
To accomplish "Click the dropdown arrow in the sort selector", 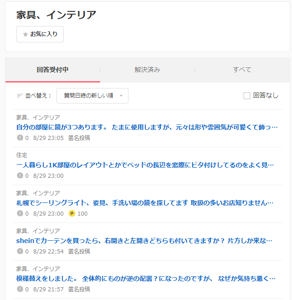I will (x=121, y=96).
